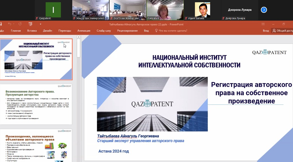Type in 'Что вы хотите сделать?' search field
The height and width of the screenshot is (162, 293).
(x=173, y=31)
